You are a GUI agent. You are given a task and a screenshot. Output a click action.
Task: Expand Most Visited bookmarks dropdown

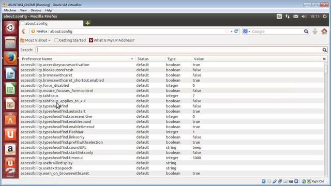click(35, 40)
